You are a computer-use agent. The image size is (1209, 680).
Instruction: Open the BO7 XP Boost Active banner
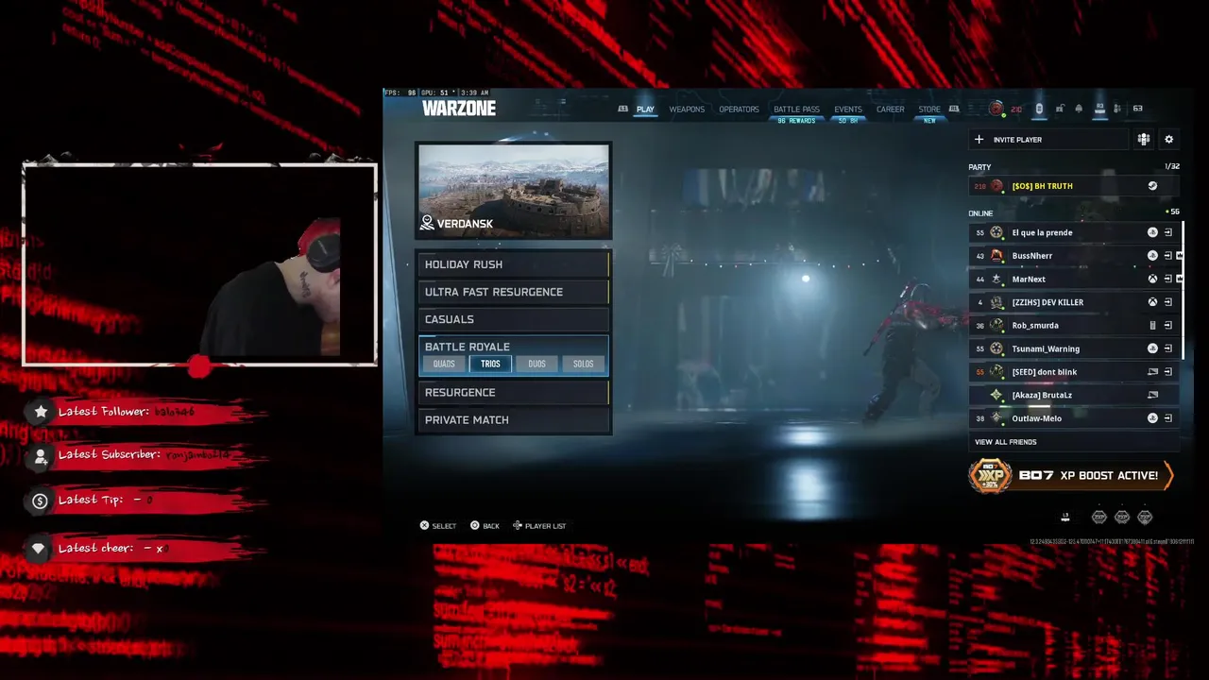coord(1072,475)
